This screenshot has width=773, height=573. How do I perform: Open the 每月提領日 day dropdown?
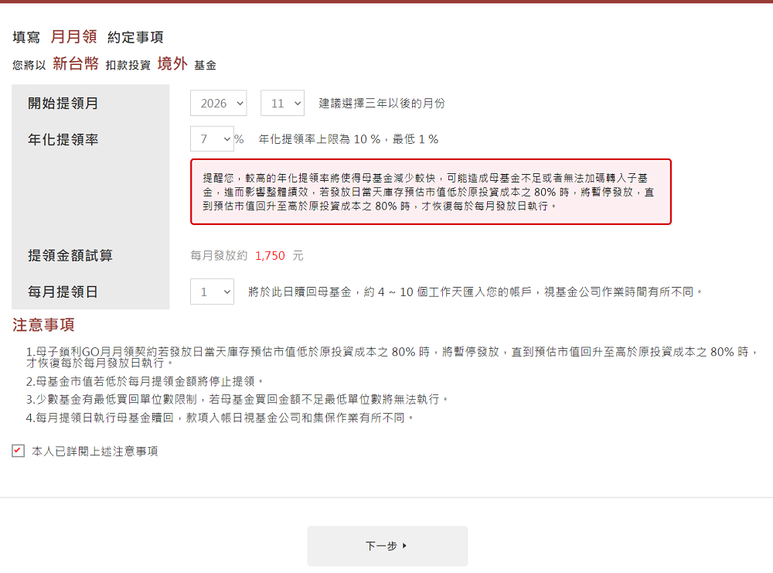tap(212, 292)
